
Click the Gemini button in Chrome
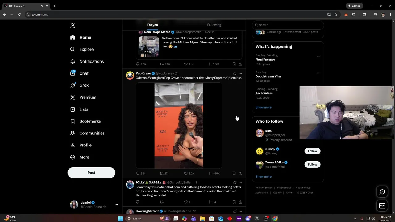(354, 6)
